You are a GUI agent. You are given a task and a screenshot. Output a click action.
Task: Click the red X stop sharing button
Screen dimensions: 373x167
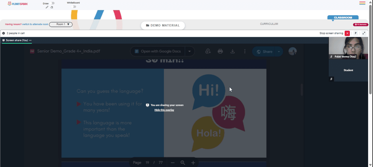[x=347, y=33]
